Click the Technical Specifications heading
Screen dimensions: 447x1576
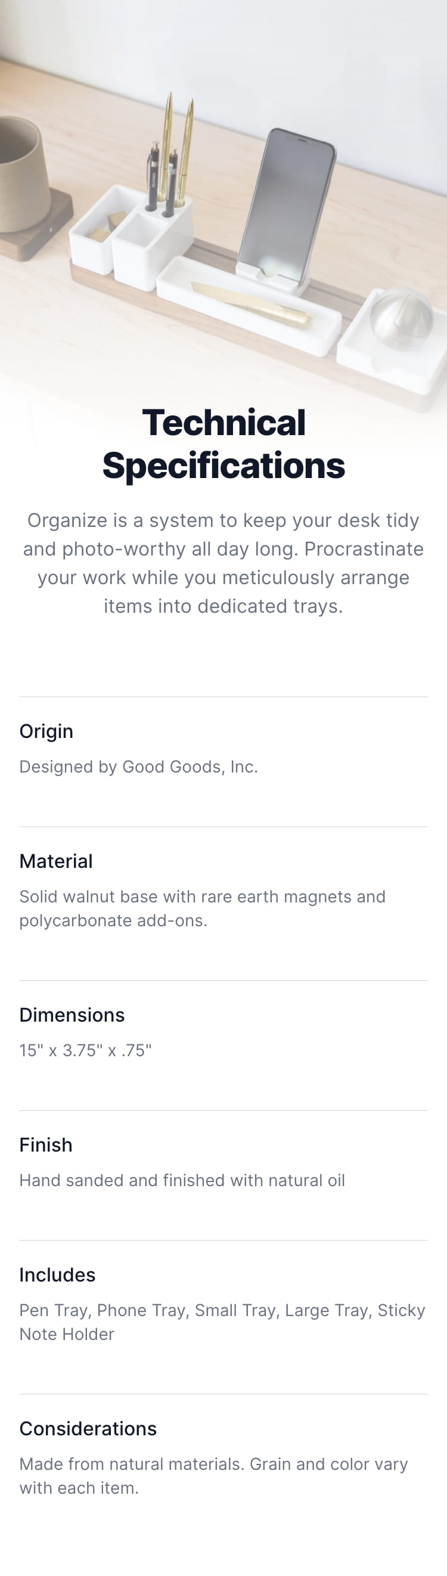point(223,444)
